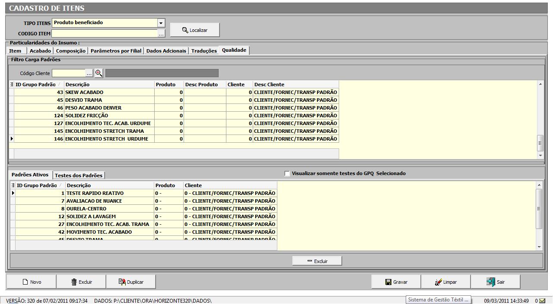553x304 pixels.
Task: Click the Sair exit button
Action: (496, 282)
